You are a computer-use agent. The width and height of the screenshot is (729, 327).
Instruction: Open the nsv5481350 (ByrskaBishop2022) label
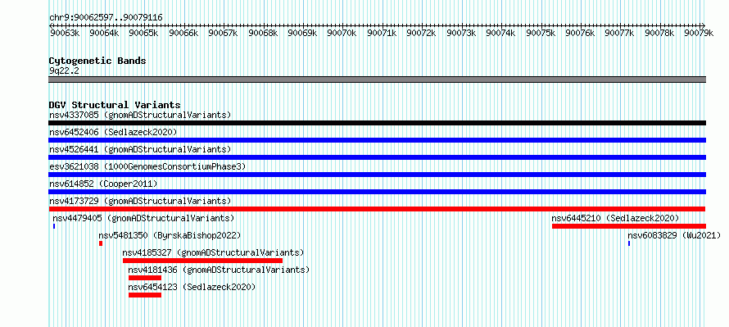[170, 235]
